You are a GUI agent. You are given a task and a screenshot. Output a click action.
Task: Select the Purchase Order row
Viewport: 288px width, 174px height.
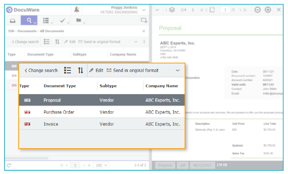102,112
